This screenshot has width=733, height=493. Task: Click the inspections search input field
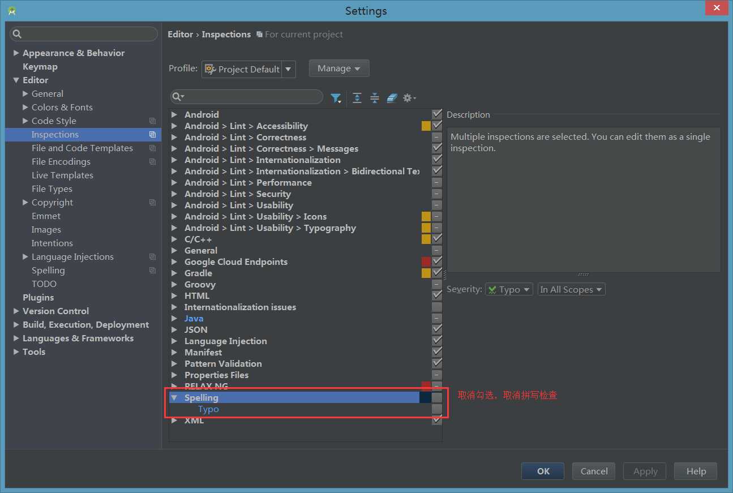247,97
